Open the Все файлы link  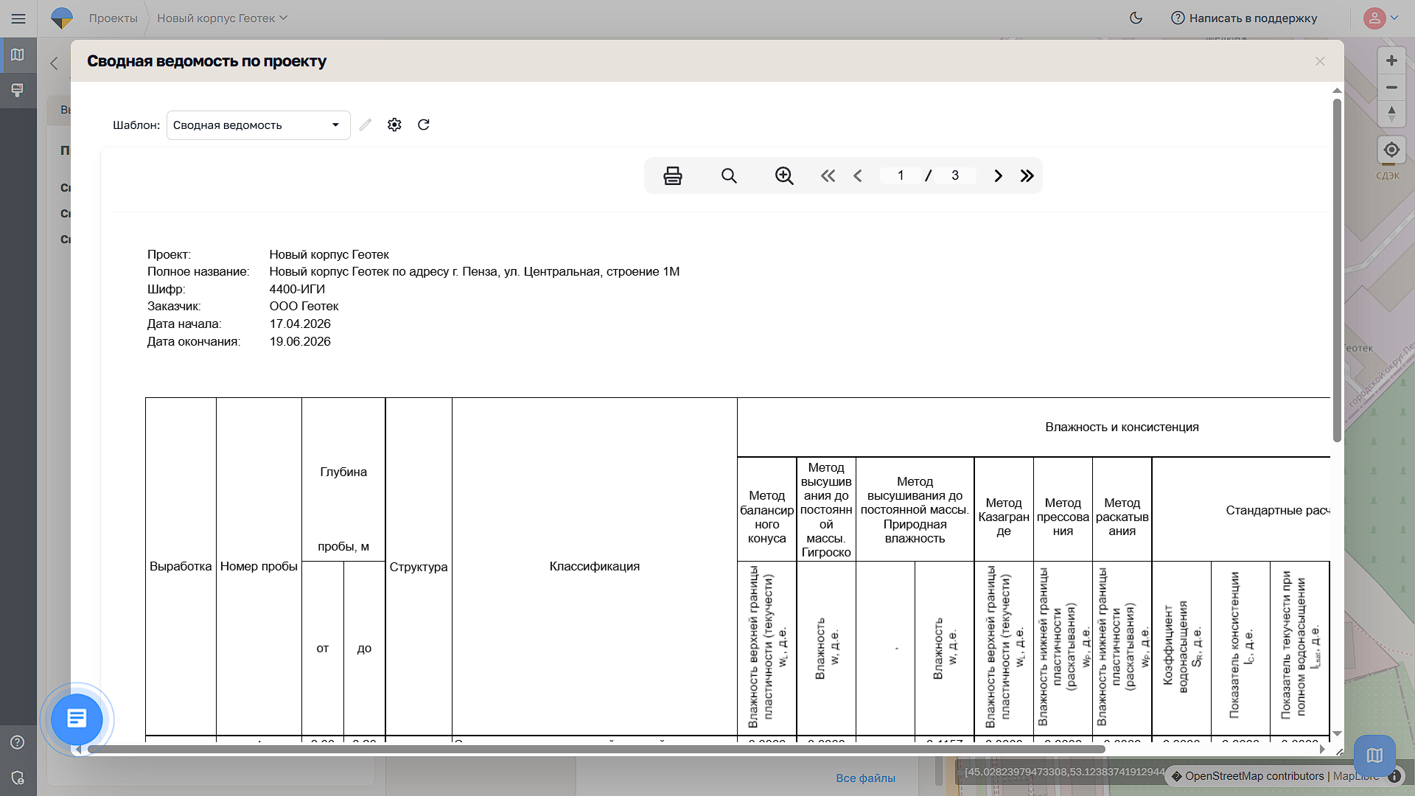[865, 778]
